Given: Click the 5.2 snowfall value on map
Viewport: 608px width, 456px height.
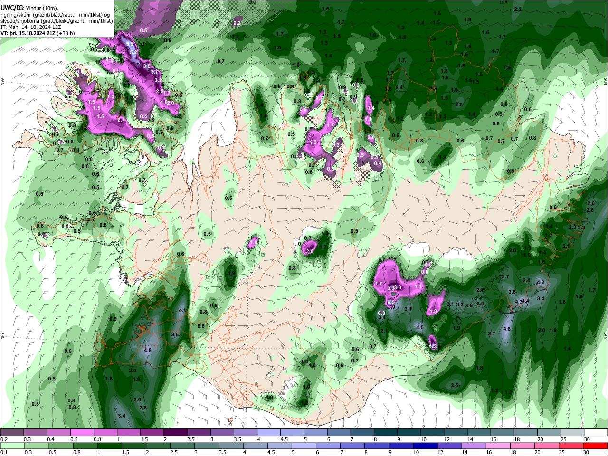Looking at the screenshot, I should click(133, 52).
